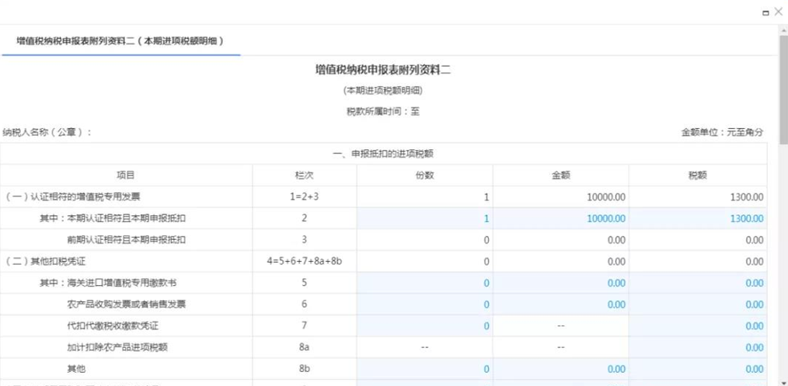788x386 pixels.
Task: Edit row 8b 金额 input for 其他
Action: click(x=561, y=370)
